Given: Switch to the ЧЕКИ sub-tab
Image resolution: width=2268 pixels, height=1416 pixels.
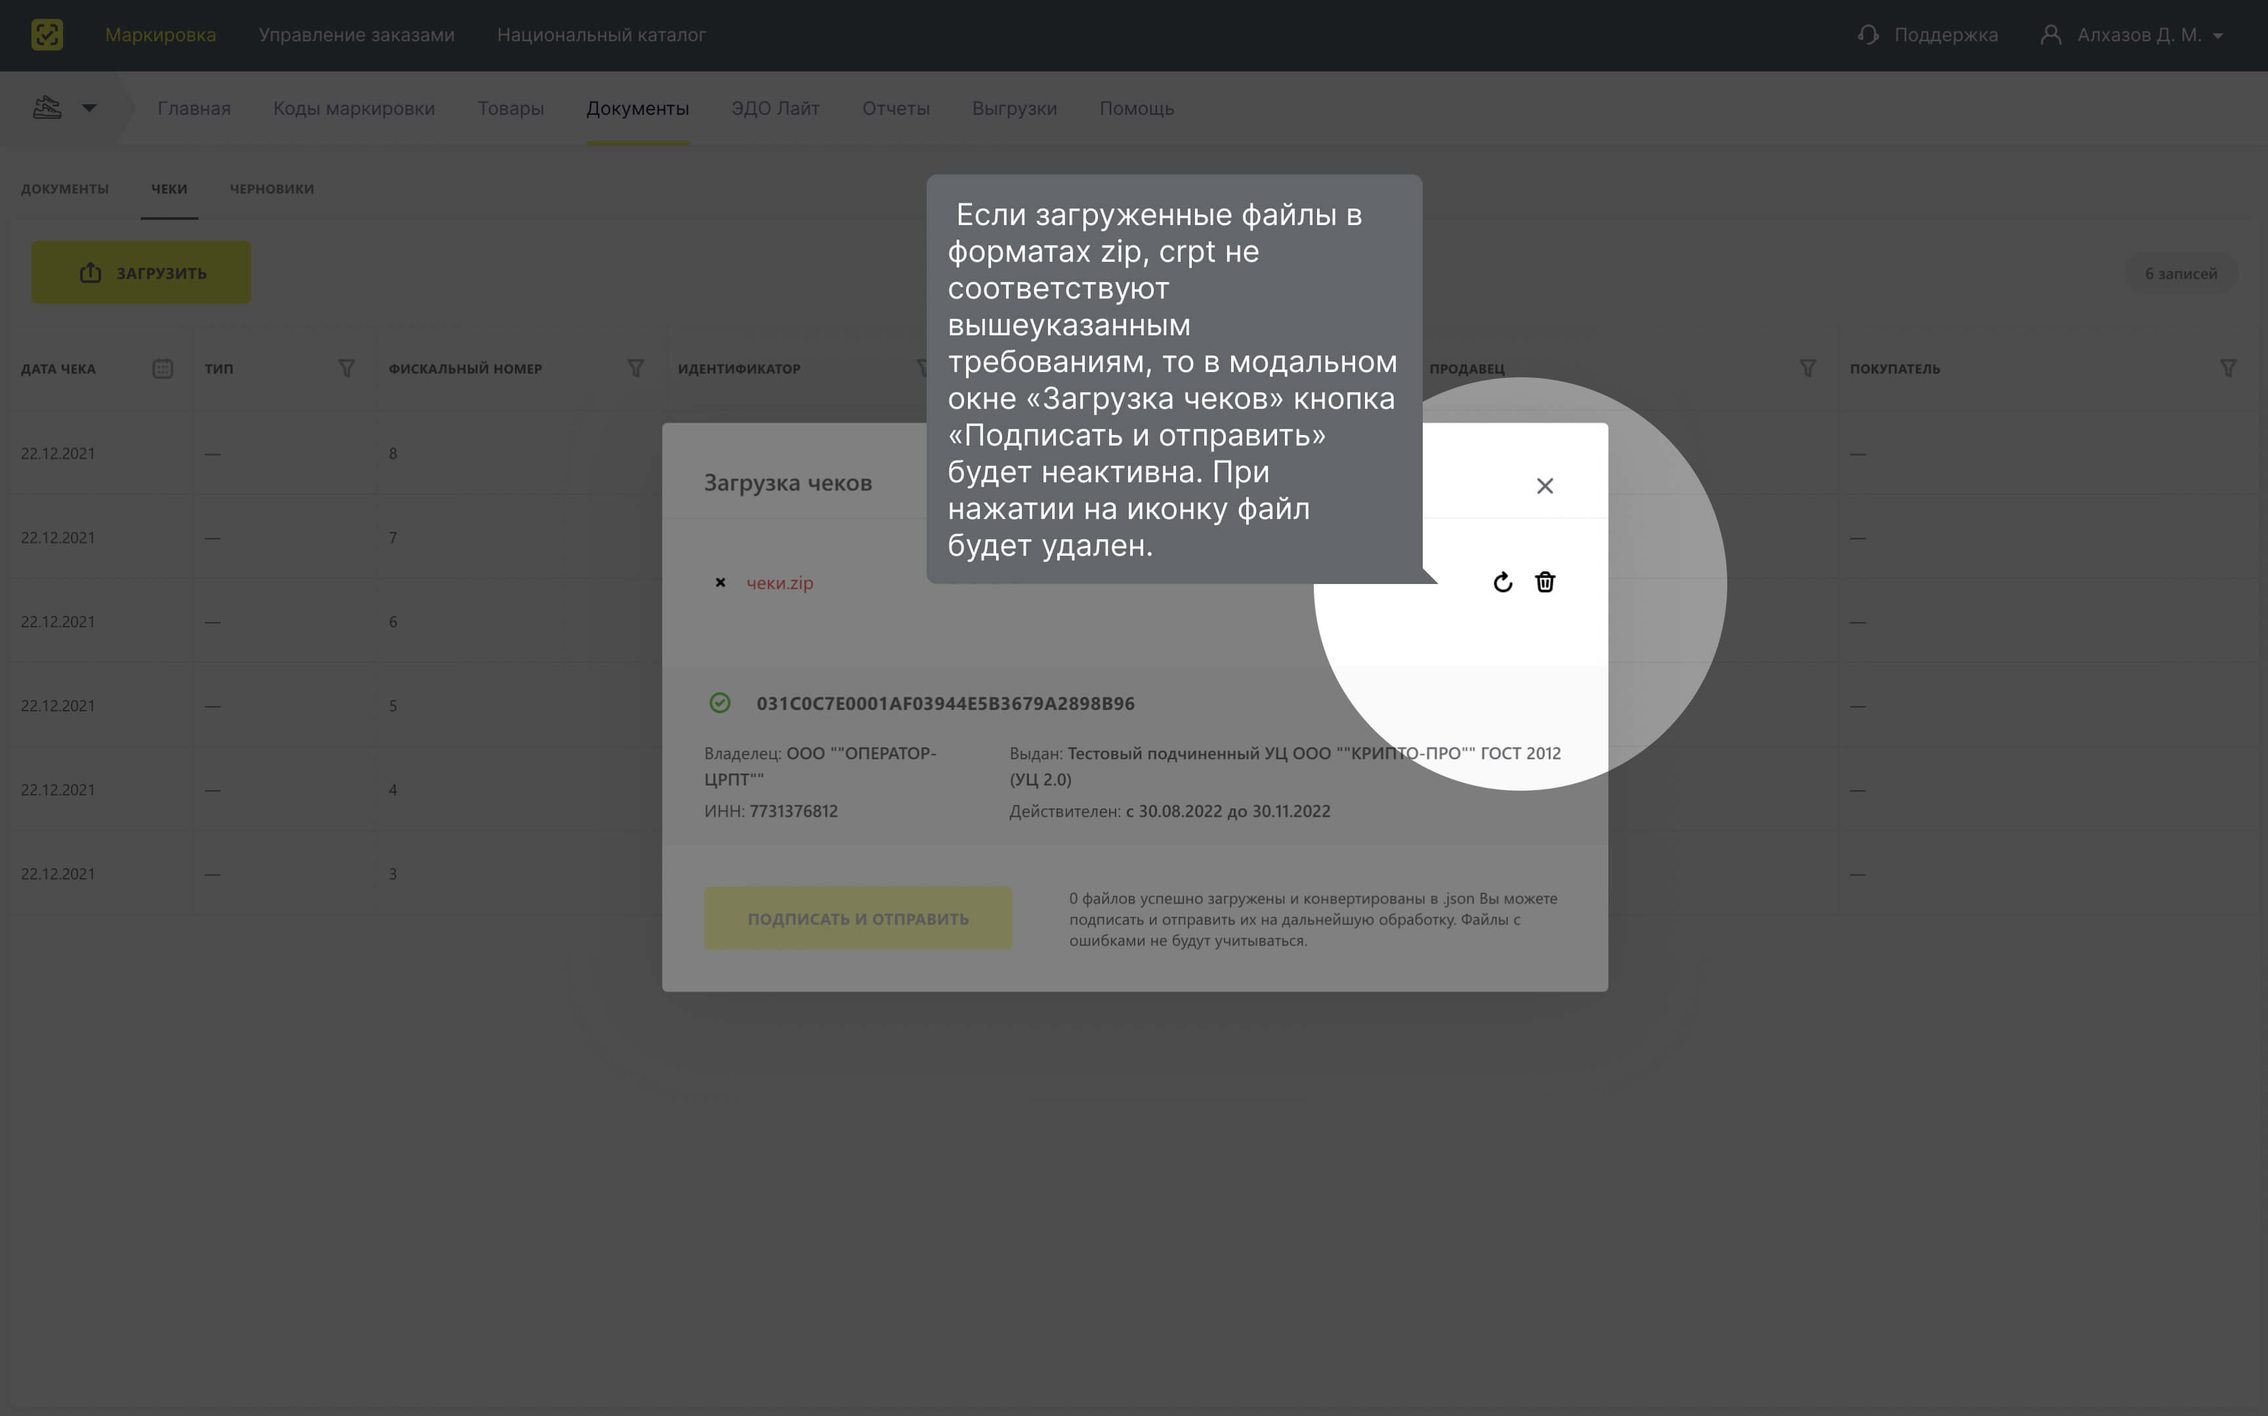Looking at the screenshot, I should 169,188.
